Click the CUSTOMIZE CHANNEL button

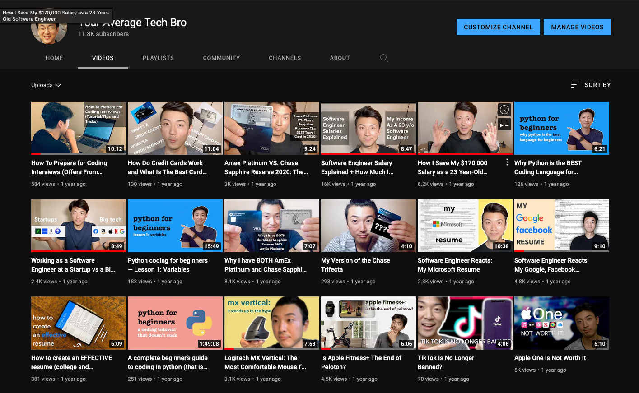498,27
